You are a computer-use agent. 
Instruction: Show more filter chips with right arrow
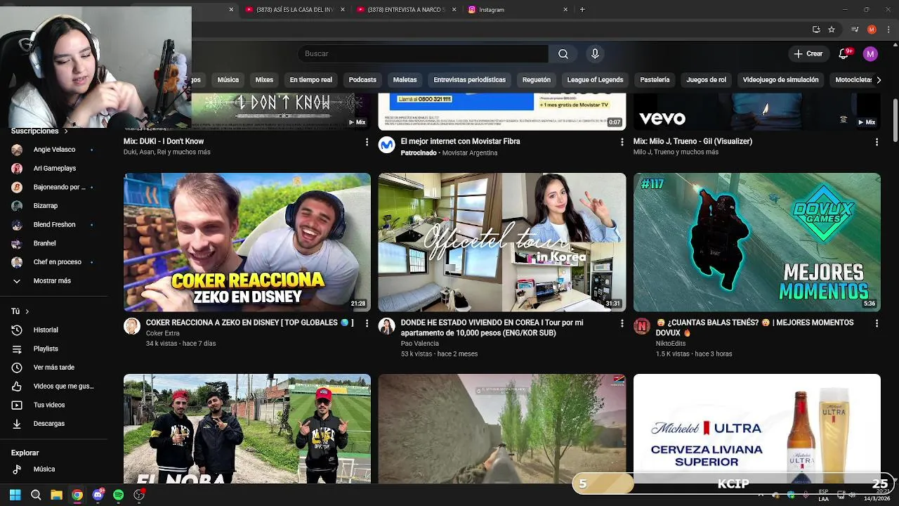[878, 80]
